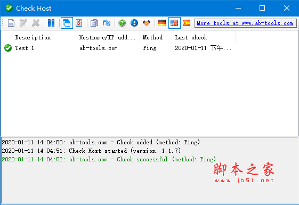Click the copy documents icon
The height and width of the screenshot is (205, 299).
point(94,23)
